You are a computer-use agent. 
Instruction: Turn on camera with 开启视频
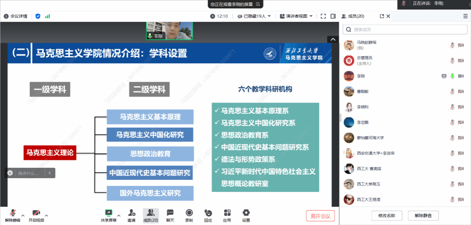point(36,215)
